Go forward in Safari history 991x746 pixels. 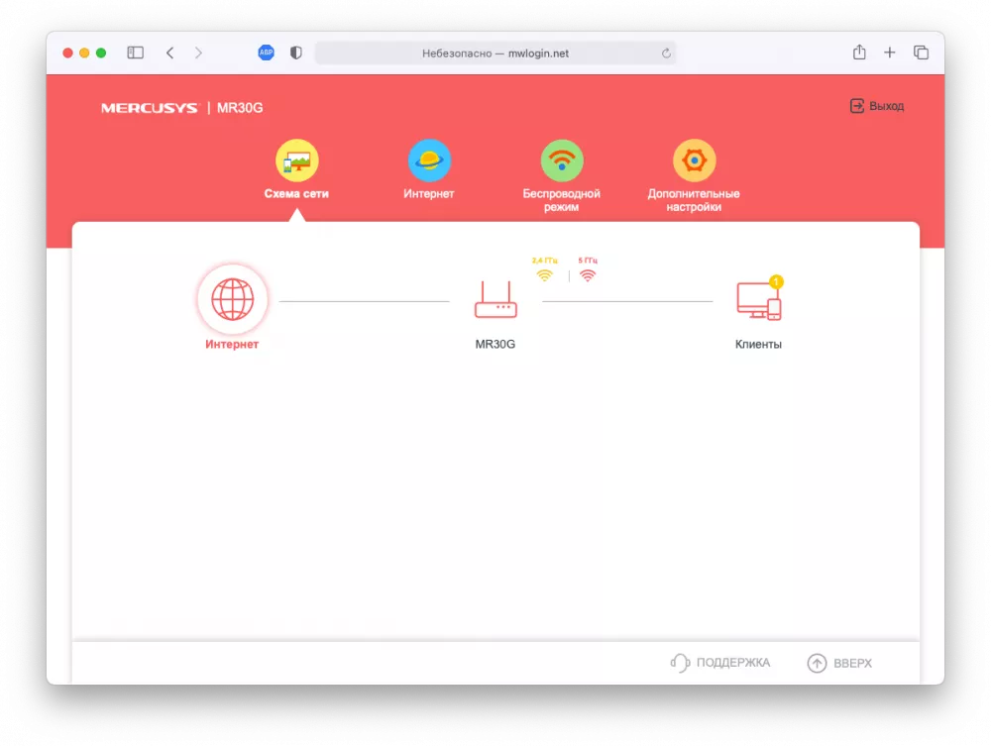tap(198, 53)
